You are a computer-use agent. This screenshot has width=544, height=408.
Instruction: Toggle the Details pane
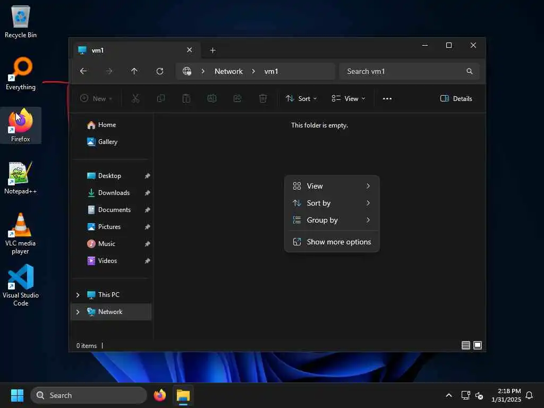tap(456, 98)
